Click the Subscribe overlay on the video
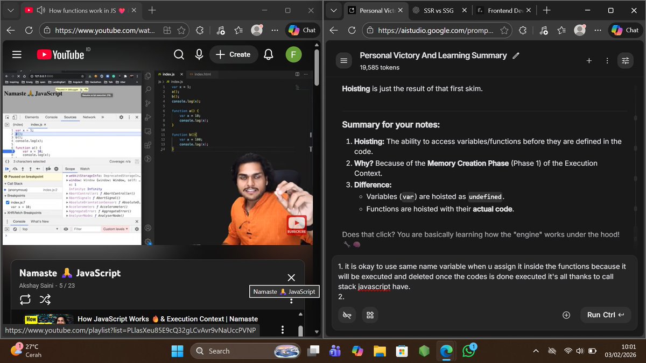Viewport: 646px width, 363px height. [x=296, y=225]
